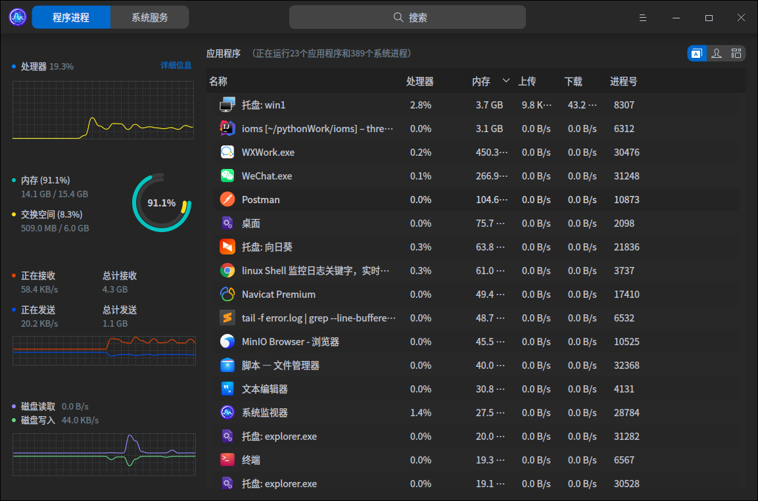Select process name Navicat Premium
Image resolution: width=758 pixels, height=501 pixels.
pos(279,295)
